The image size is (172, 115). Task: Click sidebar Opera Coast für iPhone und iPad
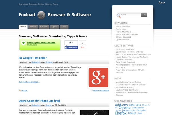(130, 52)
